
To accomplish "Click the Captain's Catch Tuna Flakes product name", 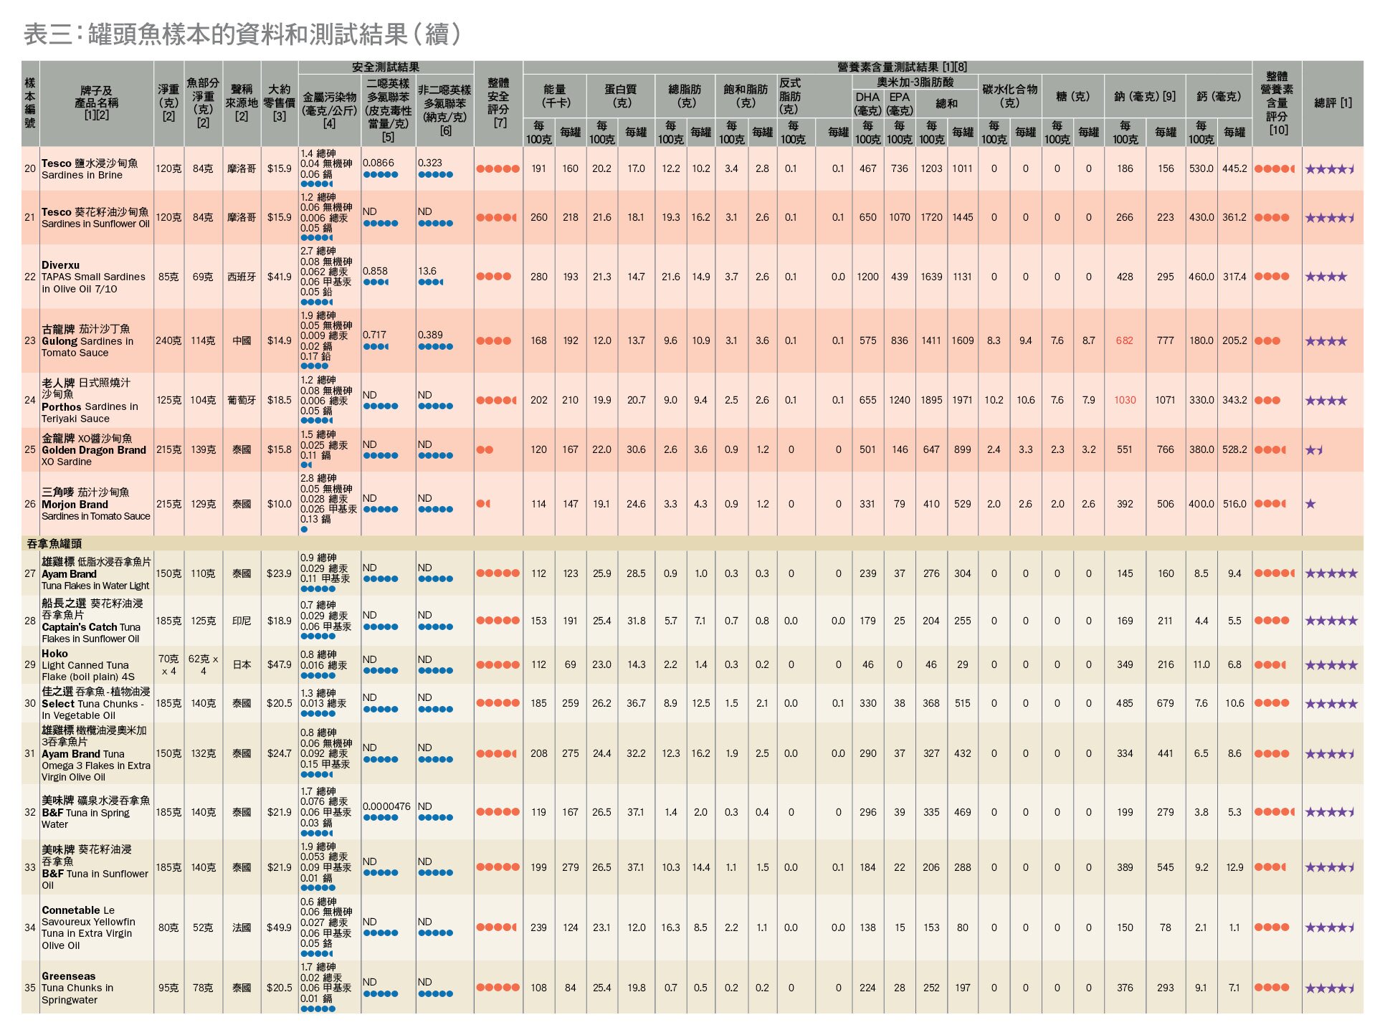I will [x=92, y=621].
